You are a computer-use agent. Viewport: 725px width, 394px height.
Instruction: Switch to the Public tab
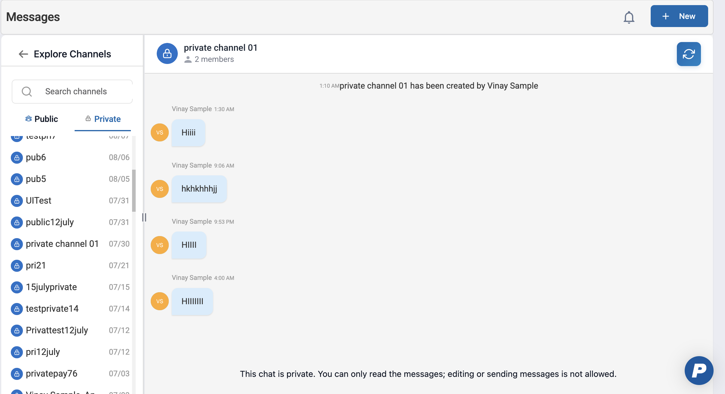coord(42,119)
